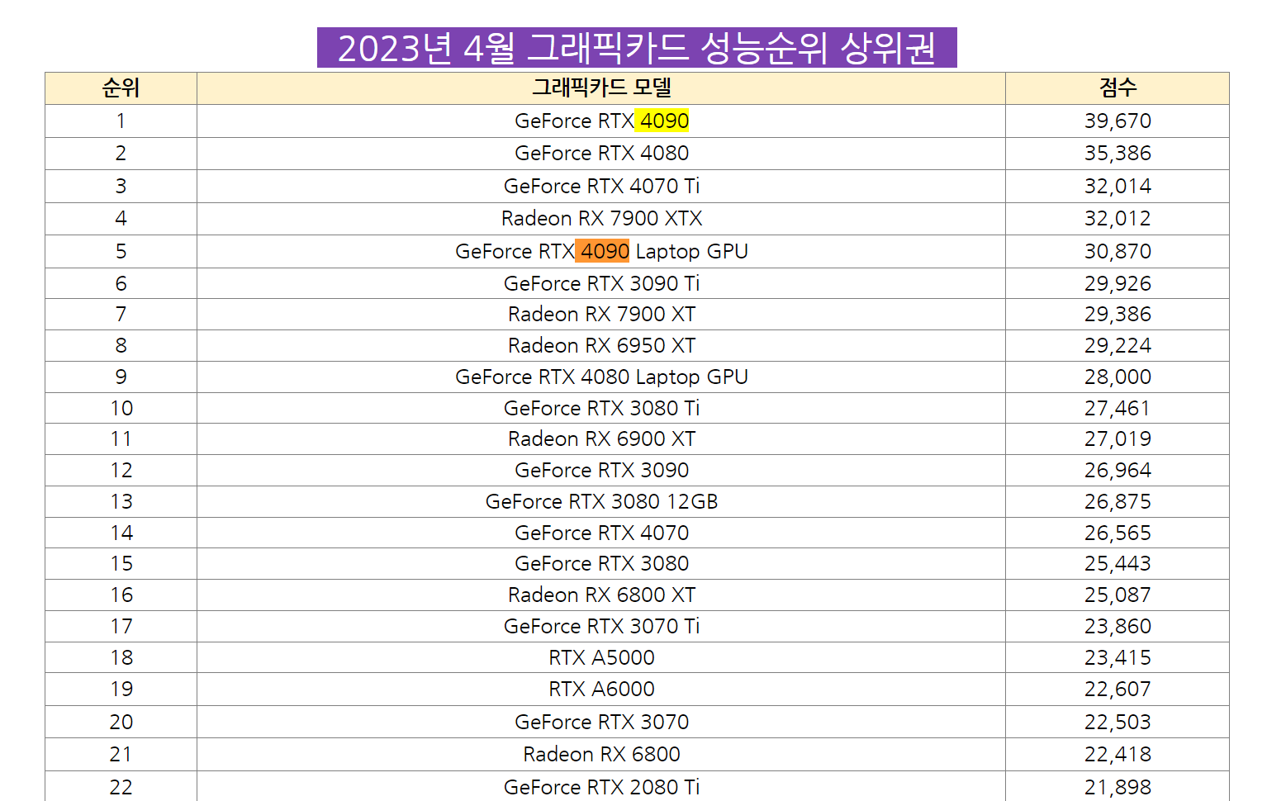Click the purple title banner for April 2023
Viewport: 1267px width, 801px height.
636,48
